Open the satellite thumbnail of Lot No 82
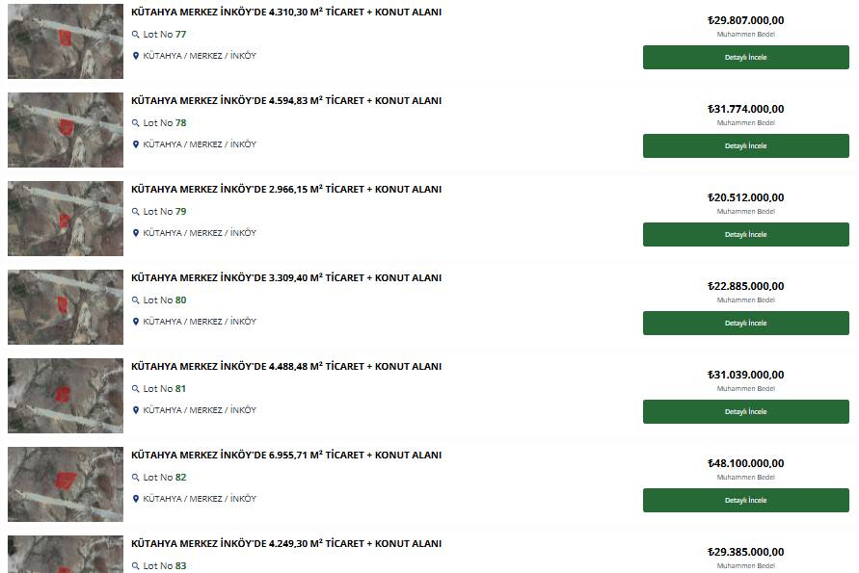Viewport: 859px width, 573px height. click(66, 484)
